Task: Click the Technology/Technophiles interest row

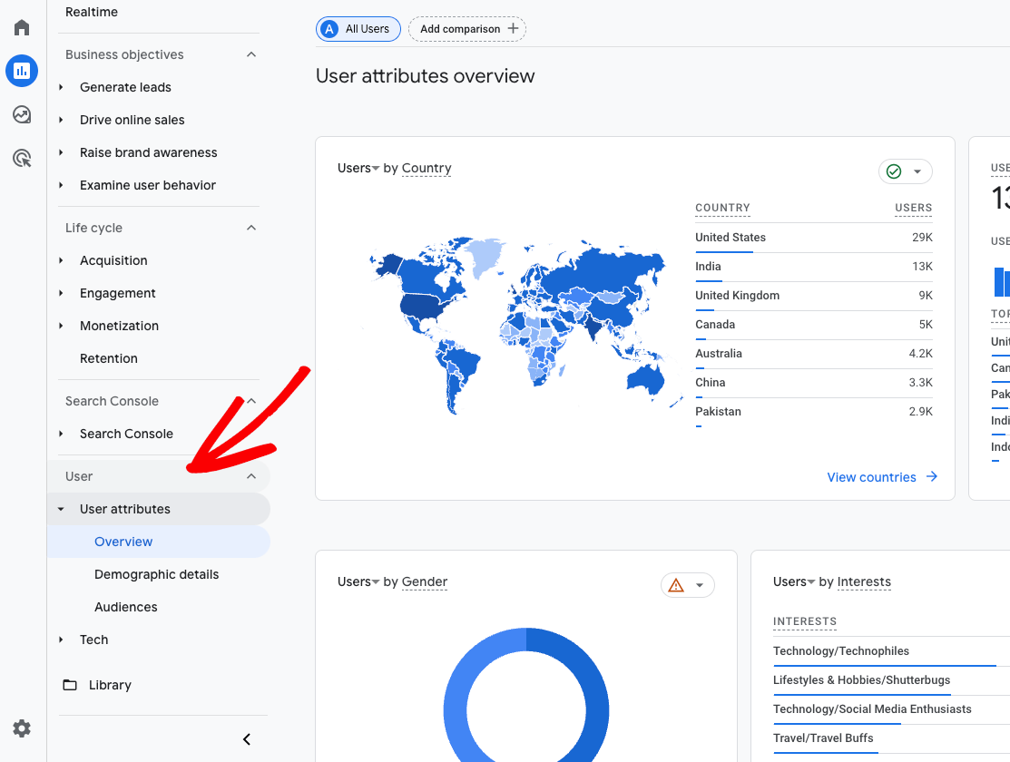Action: click(x=841, y=650)
